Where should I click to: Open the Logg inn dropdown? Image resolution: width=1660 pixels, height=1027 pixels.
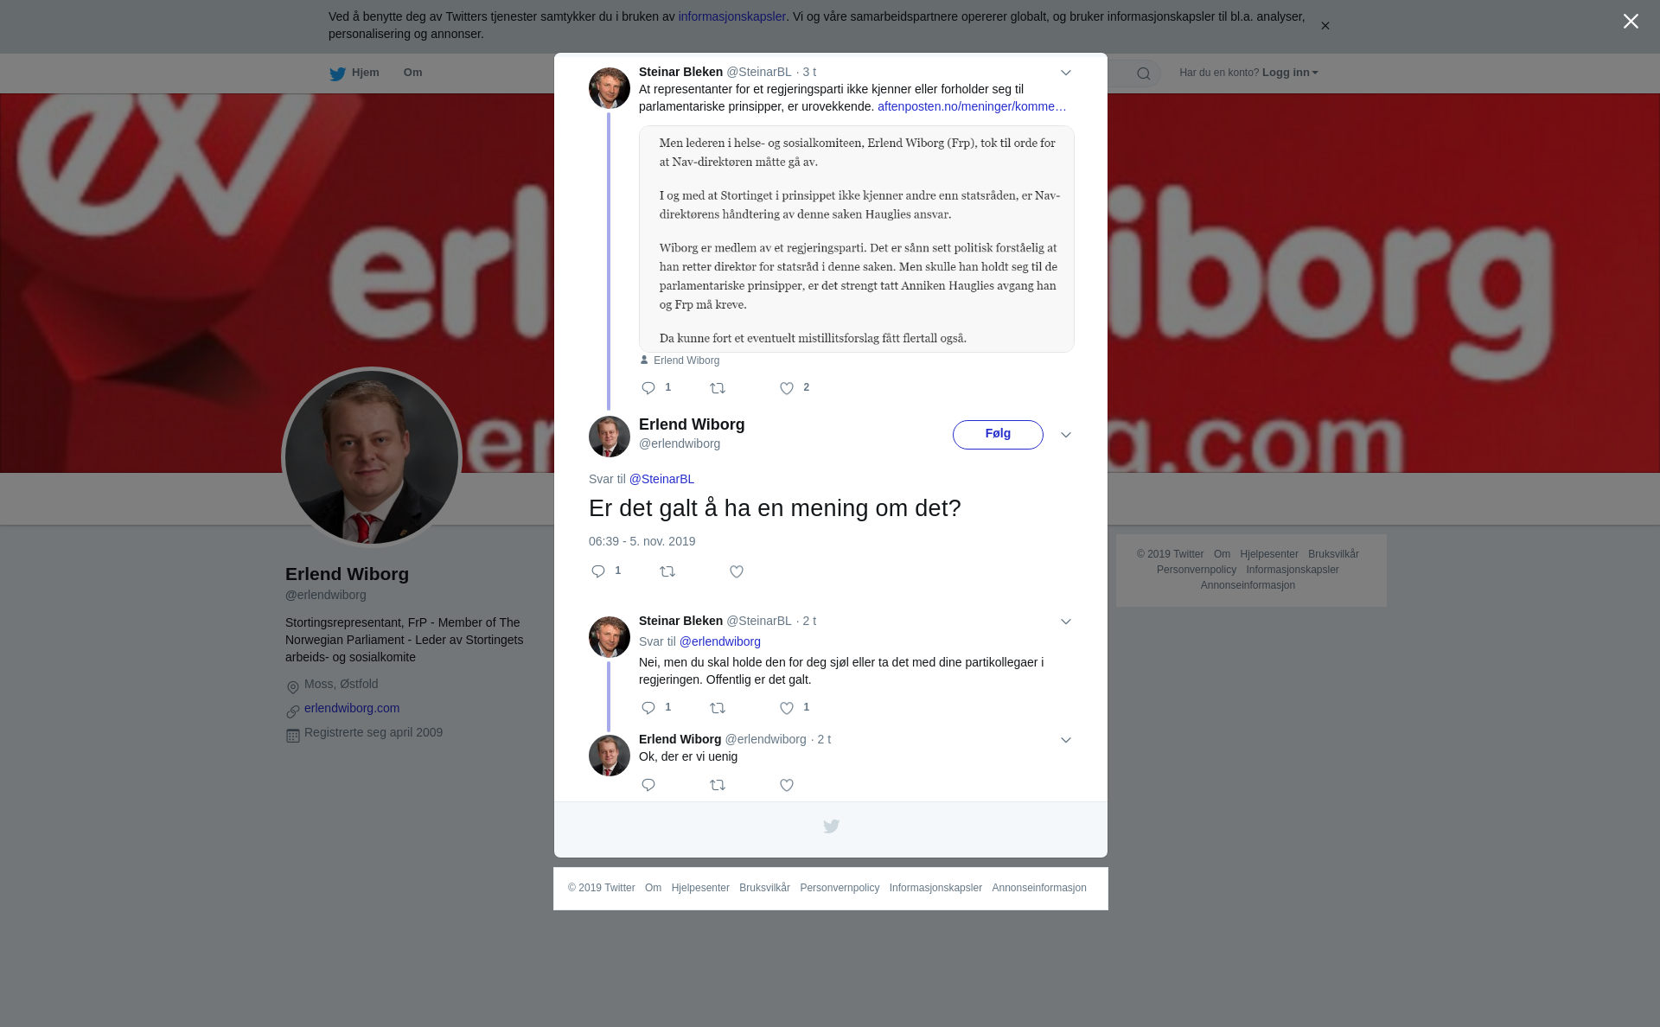pos(1290,73)
